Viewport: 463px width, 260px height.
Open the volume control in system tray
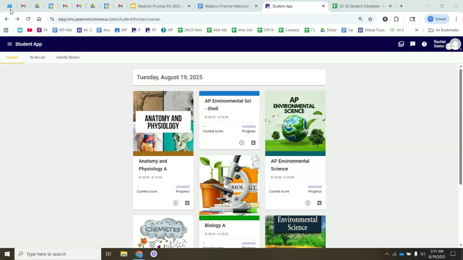click(423, 254)
